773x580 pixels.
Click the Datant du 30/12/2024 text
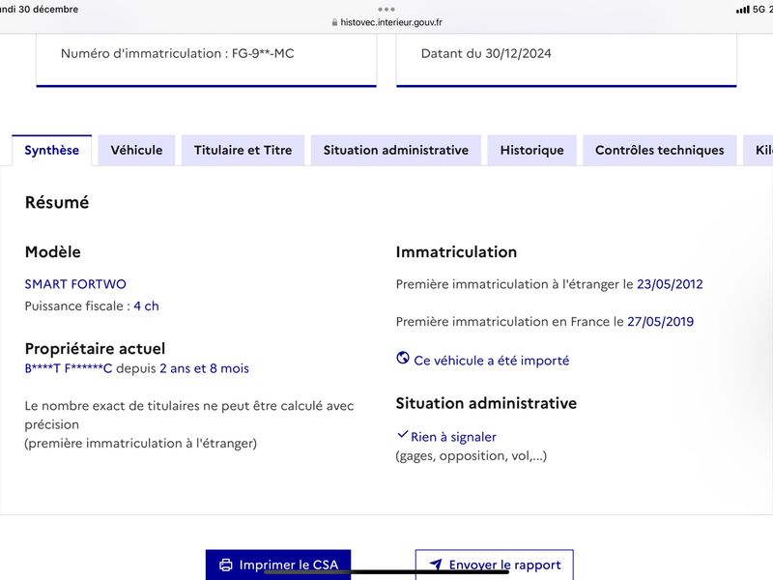[486, 53]
